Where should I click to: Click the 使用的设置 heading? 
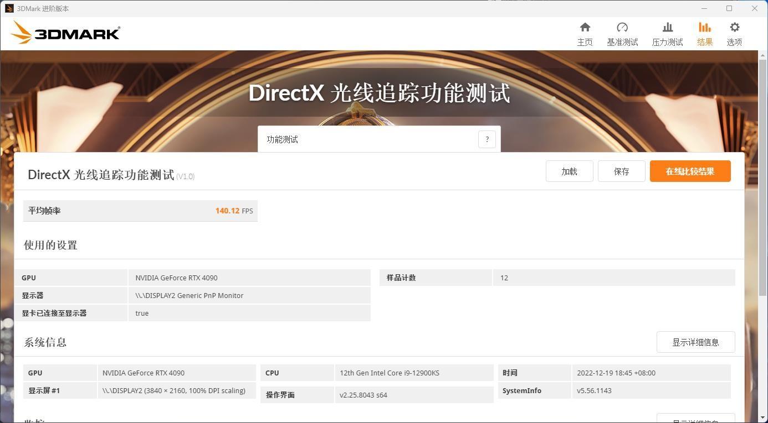pyautogui.click(x=50, y=245)
